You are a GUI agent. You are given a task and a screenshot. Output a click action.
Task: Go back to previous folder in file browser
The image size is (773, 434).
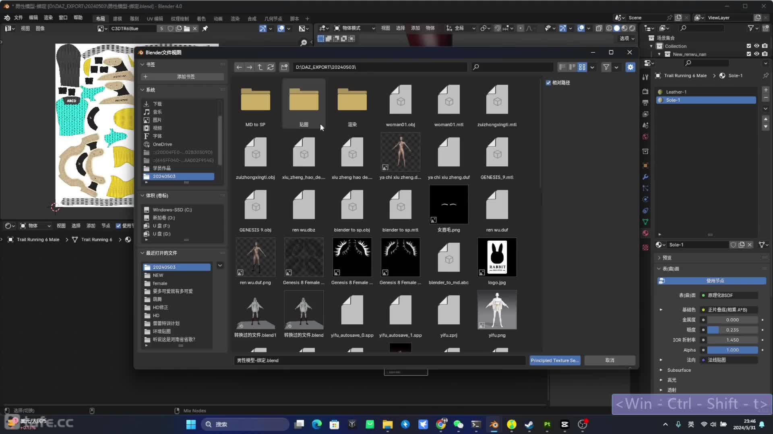239,67
